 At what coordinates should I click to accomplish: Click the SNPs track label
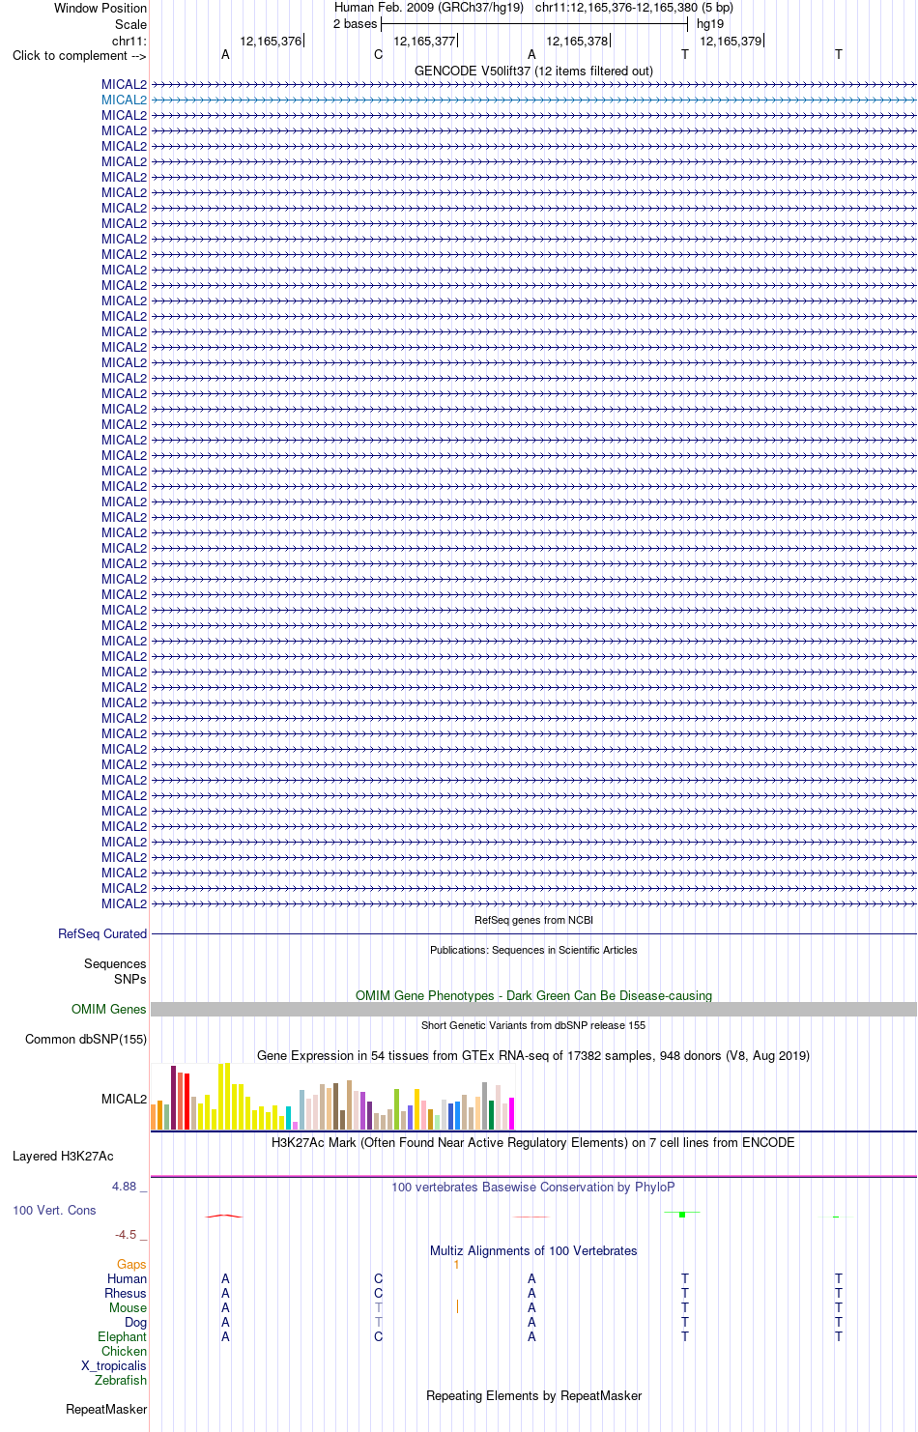click(129, 979)
